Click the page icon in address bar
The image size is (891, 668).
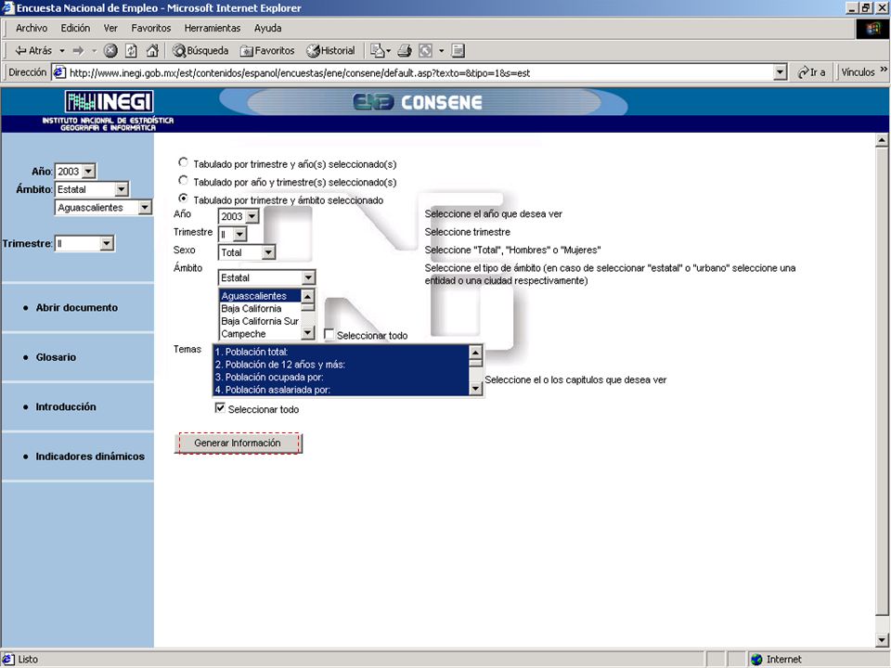[59, 72]
